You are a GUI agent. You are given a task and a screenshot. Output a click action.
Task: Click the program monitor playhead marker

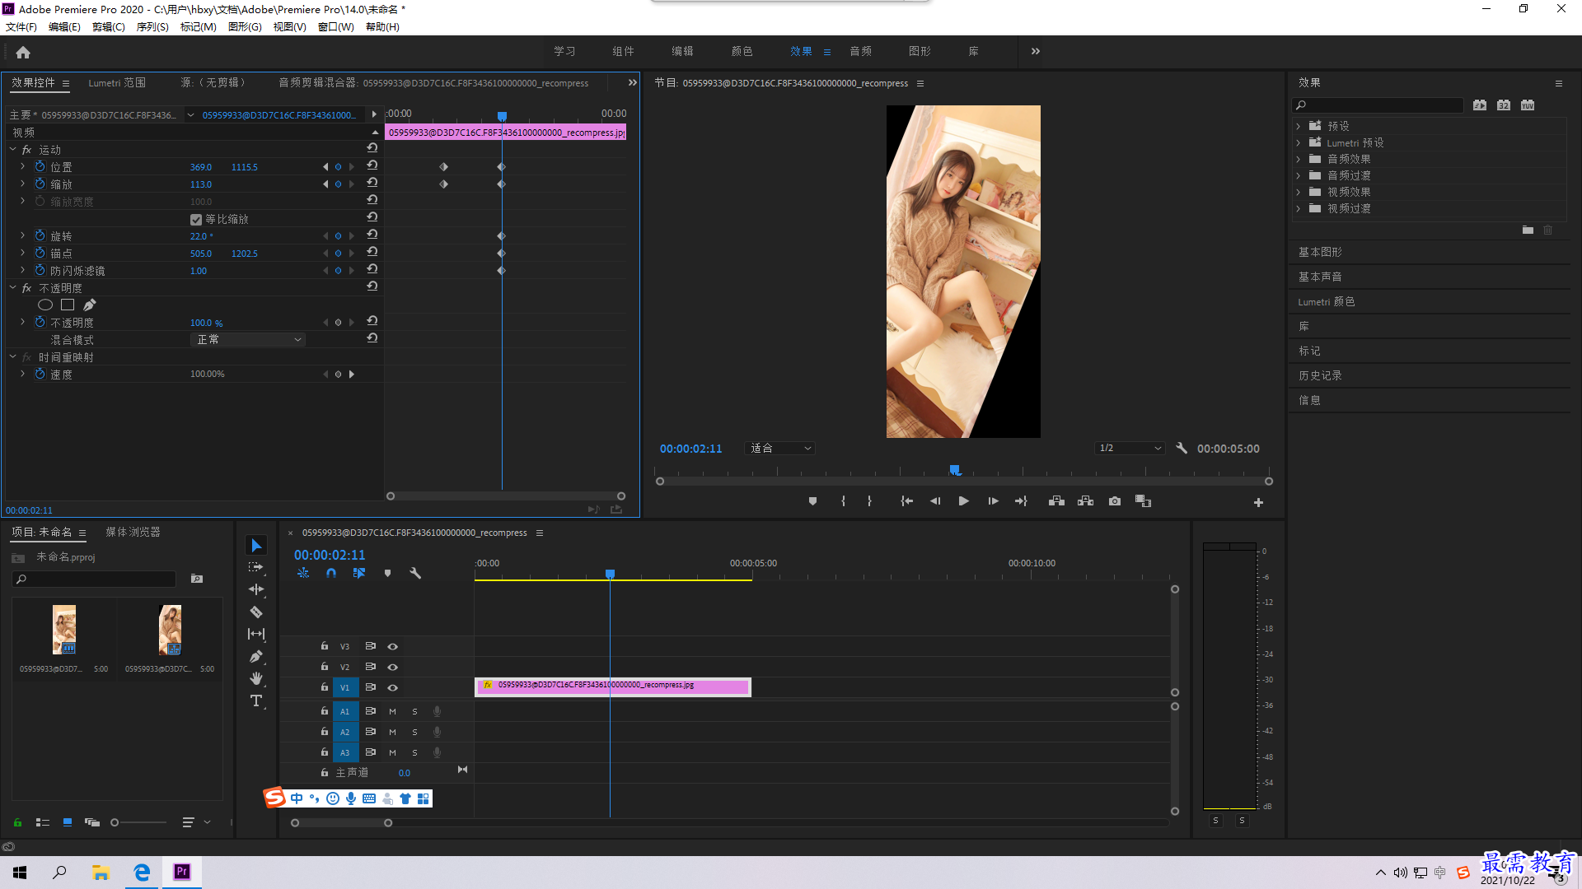pos(954,470)
